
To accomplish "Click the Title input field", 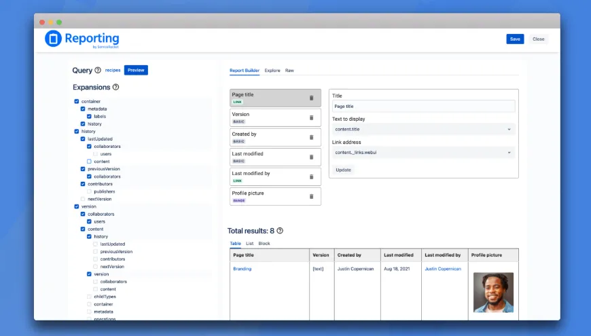I will point(423,106).
